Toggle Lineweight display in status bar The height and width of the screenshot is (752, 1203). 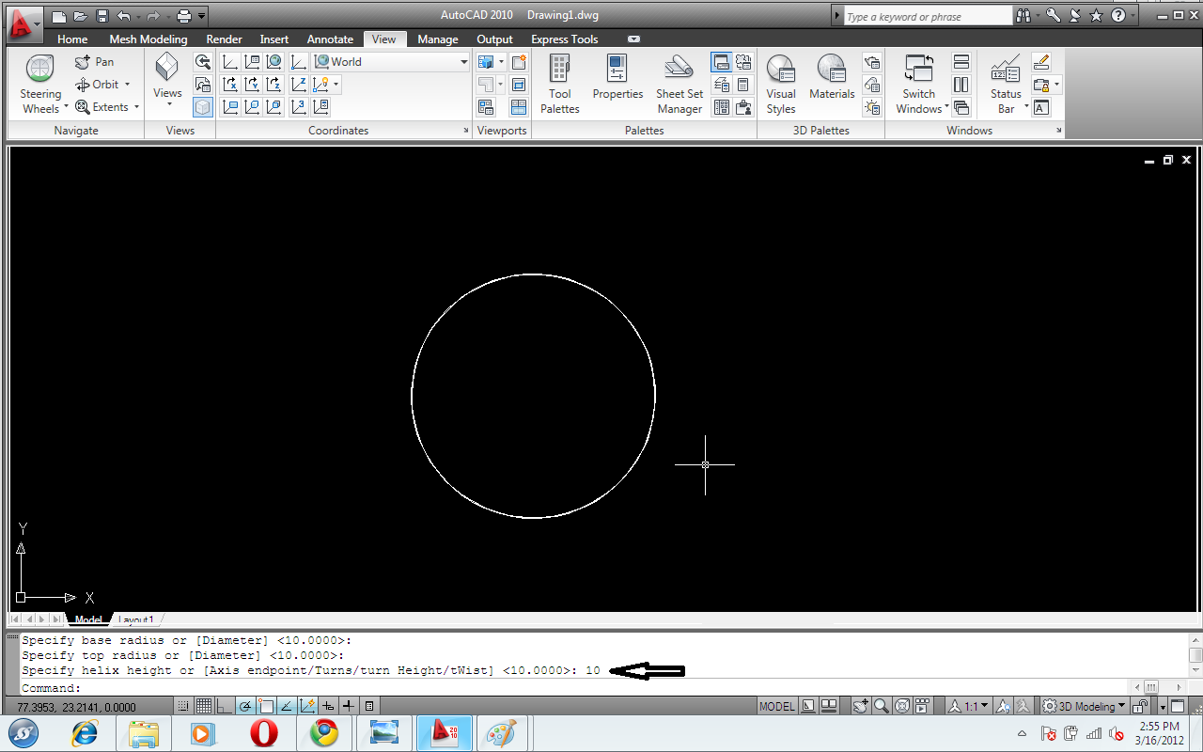tap(348, 706)
